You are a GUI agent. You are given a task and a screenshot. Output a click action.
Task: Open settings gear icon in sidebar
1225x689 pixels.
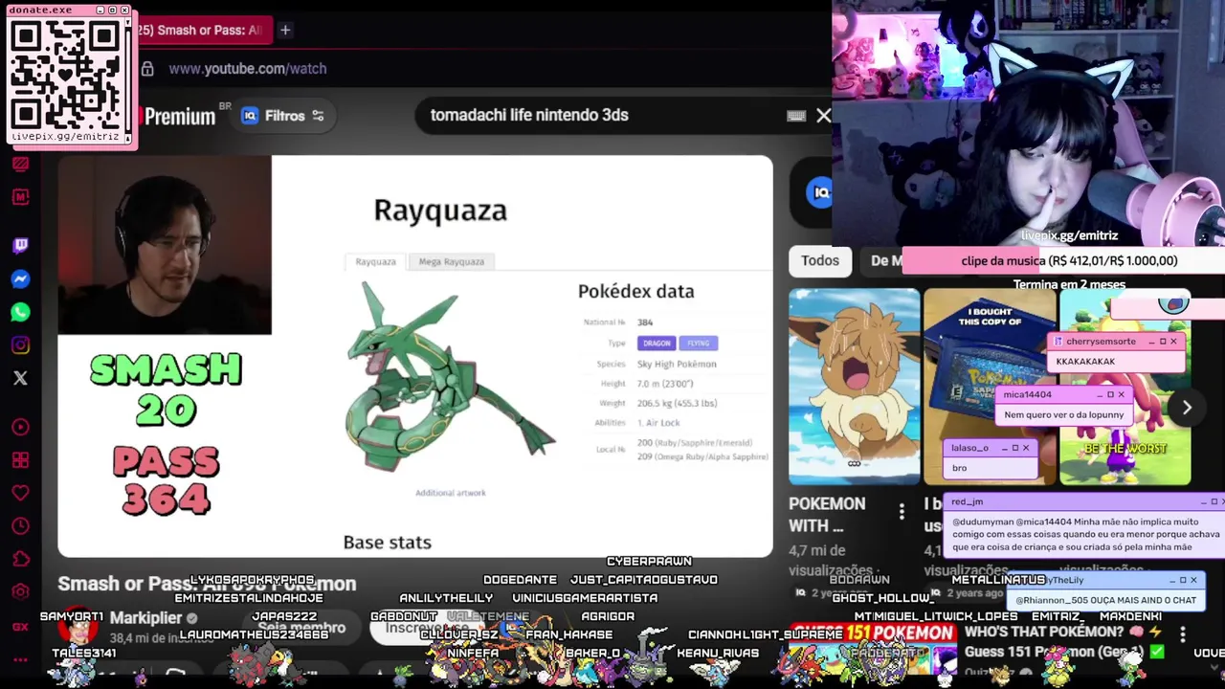pyautogui.click(x=20, y=592)
